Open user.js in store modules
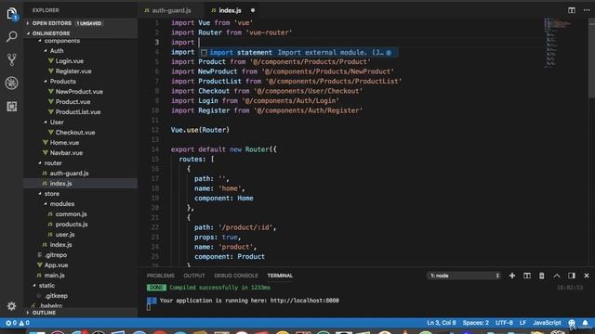 (65, 235)
